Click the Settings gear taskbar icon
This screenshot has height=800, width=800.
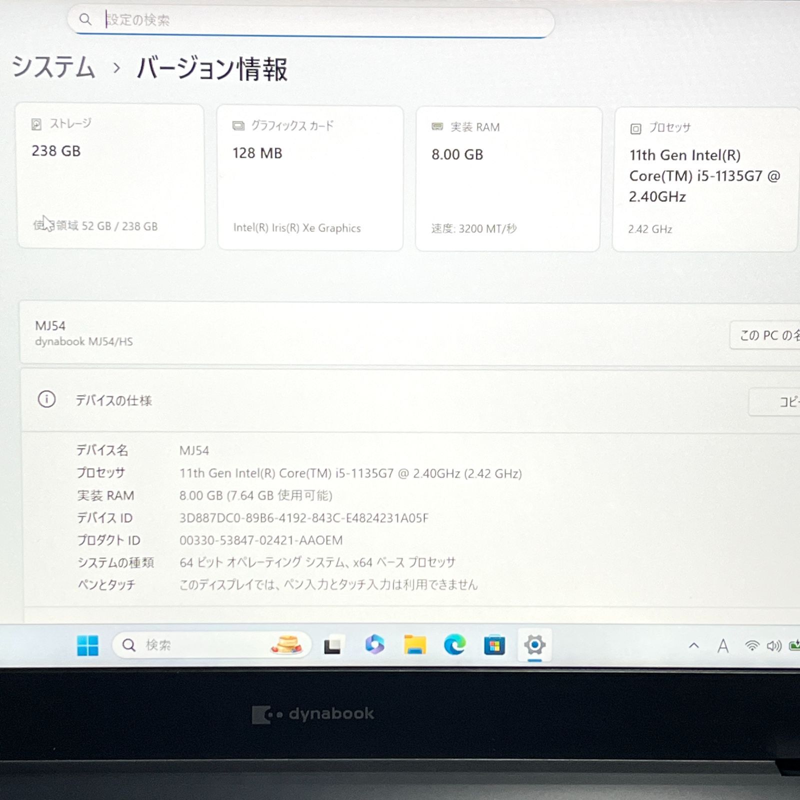click(534, 645)
